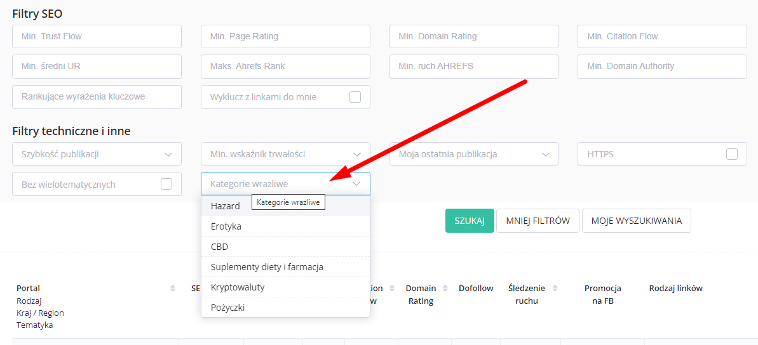Viewport: 758px width, 345px height.
Task: Click the Min. Citation Flow field
Action: click(x=662, y=36)
